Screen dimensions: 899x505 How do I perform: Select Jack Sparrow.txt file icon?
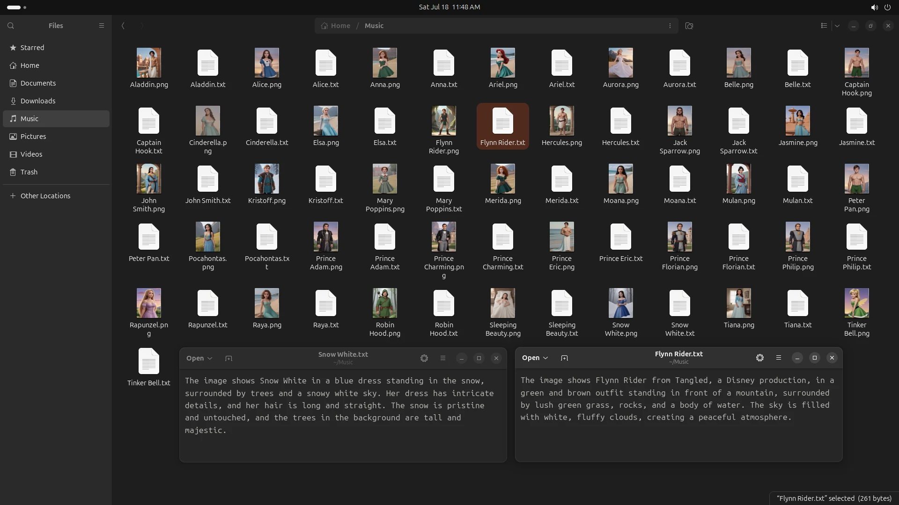point(739,121)
